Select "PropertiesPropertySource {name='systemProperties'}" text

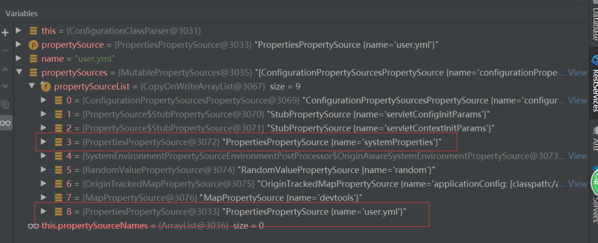pyautogui.click(x=332, y=142)
